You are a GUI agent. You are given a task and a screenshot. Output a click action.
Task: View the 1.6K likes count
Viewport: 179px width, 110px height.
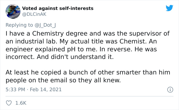click(x=21, y=103)
